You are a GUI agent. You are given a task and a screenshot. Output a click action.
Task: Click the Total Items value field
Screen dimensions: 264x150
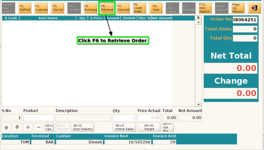[x=245, y=29]
